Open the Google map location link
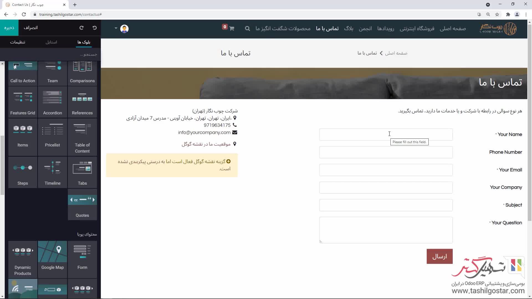This screenshot has width=532, height=299. coord(206,144)
